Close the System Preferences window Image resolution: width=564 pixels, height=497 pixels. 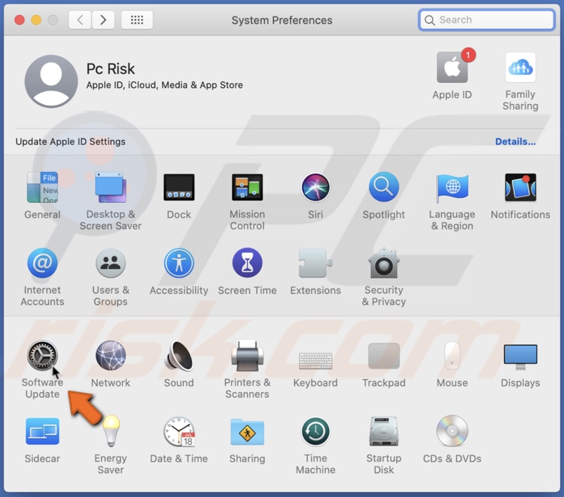pos(19,20)
